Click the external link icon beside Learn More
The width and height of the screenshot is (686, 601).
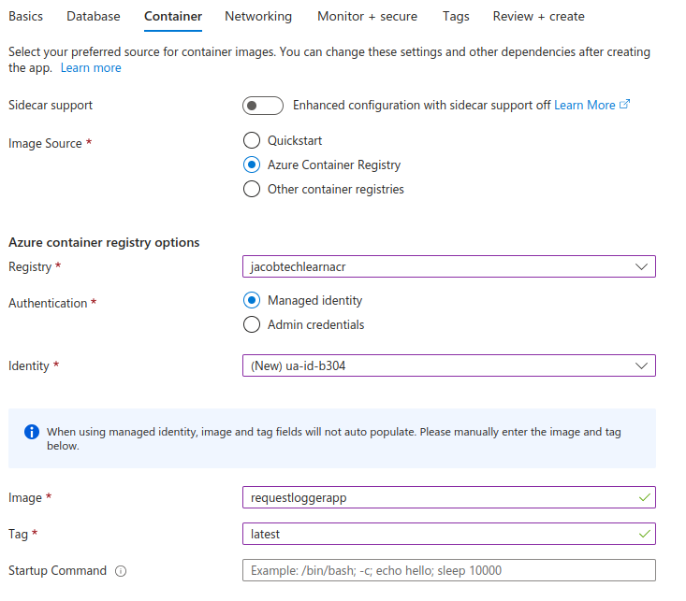coord(625,105)
